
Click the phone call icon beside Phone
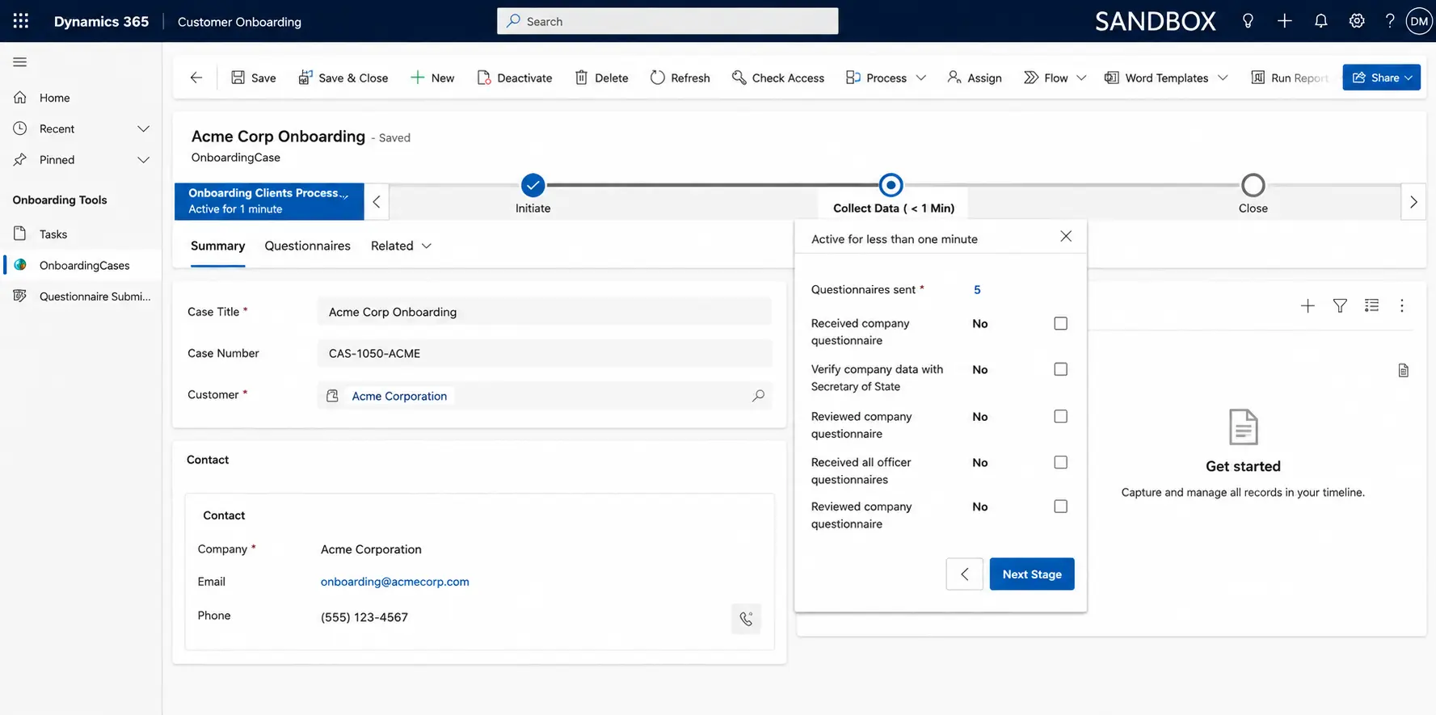click(746, 619)
